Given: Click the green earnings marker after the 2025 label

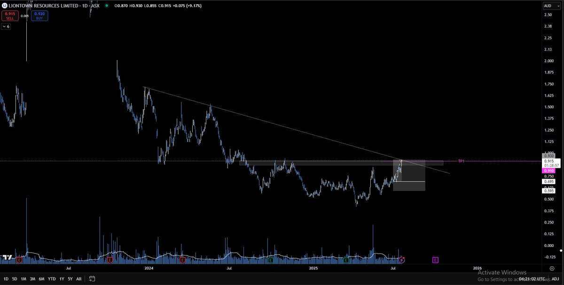Looking at the screenshot, I should click(x=346, y=259).
